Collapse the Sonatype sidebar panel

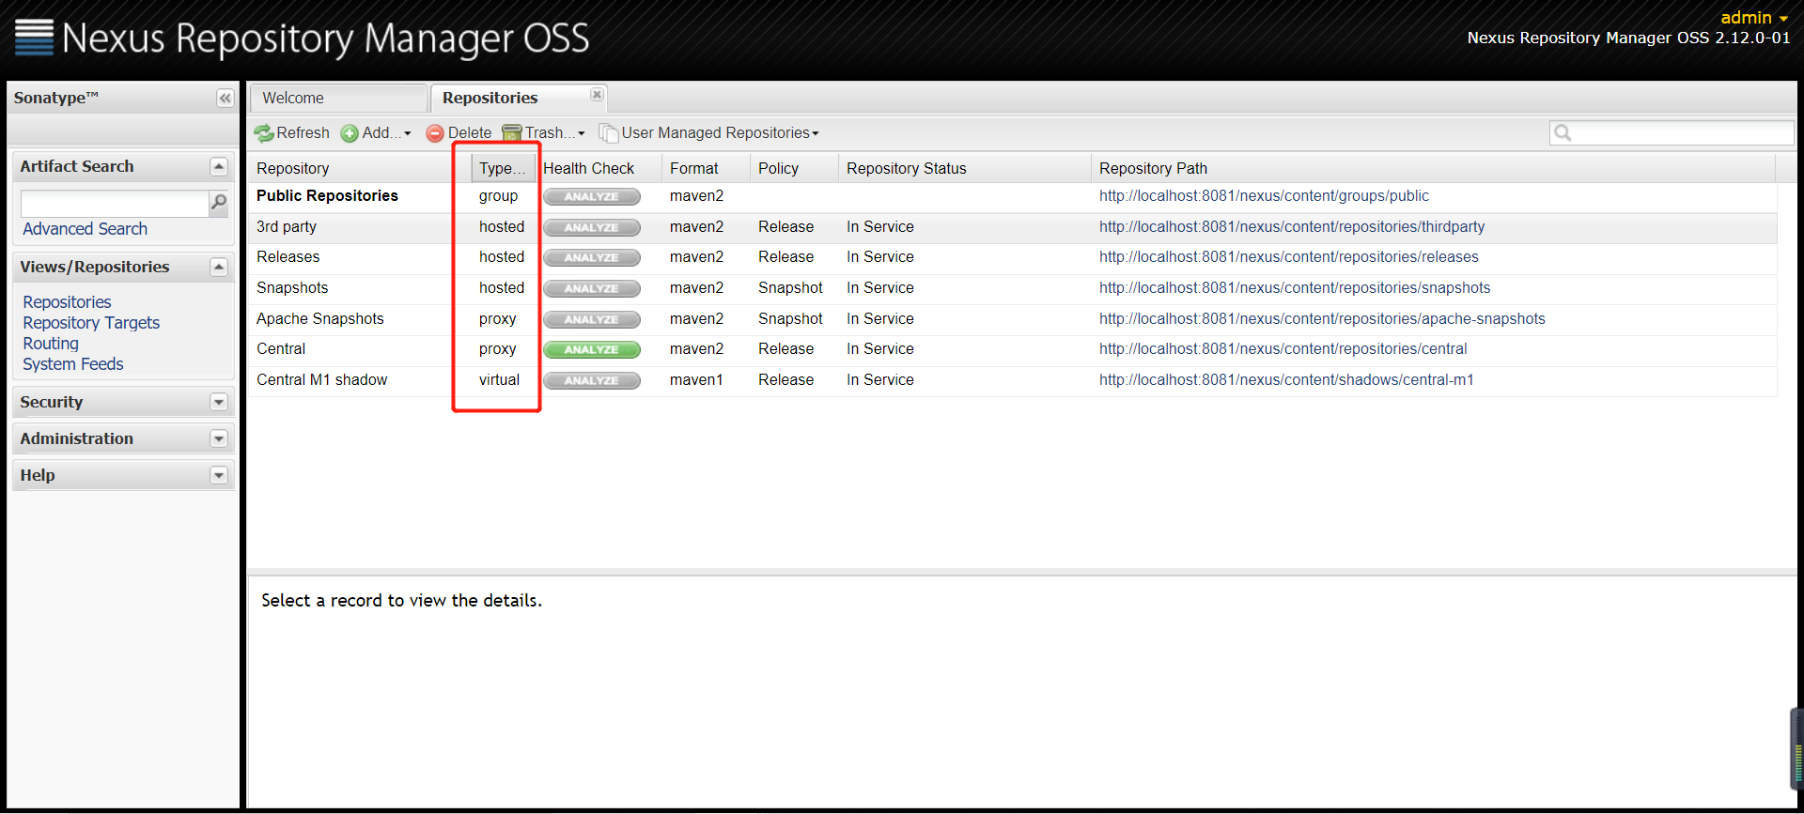225,98
